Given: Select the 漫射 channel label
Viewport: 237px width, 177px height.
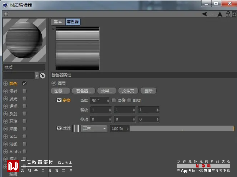Looking at the screenshot, I should pos(14,91).
